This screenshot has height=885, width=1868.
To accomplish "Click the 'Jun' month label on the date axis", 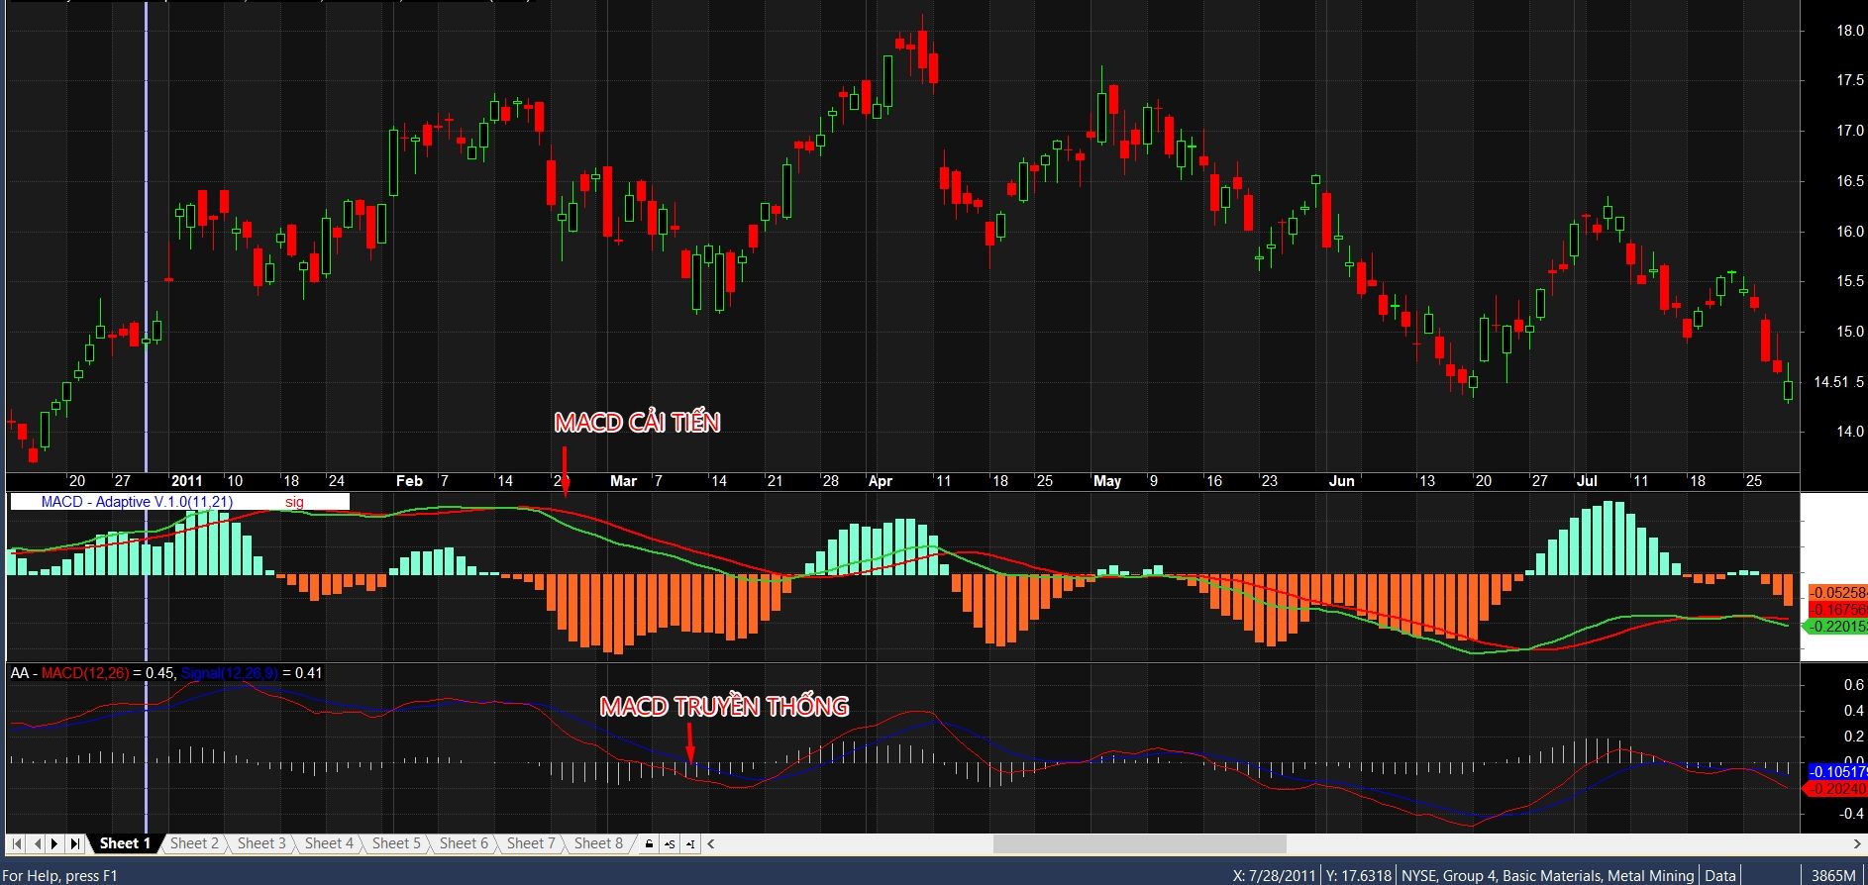I will tap(1341, 481).
